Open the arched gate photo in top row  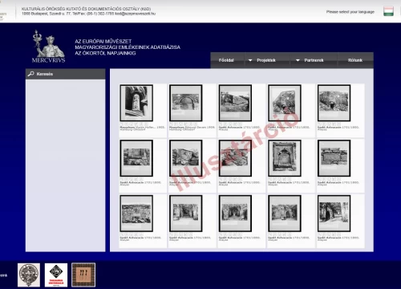[186, 103]
